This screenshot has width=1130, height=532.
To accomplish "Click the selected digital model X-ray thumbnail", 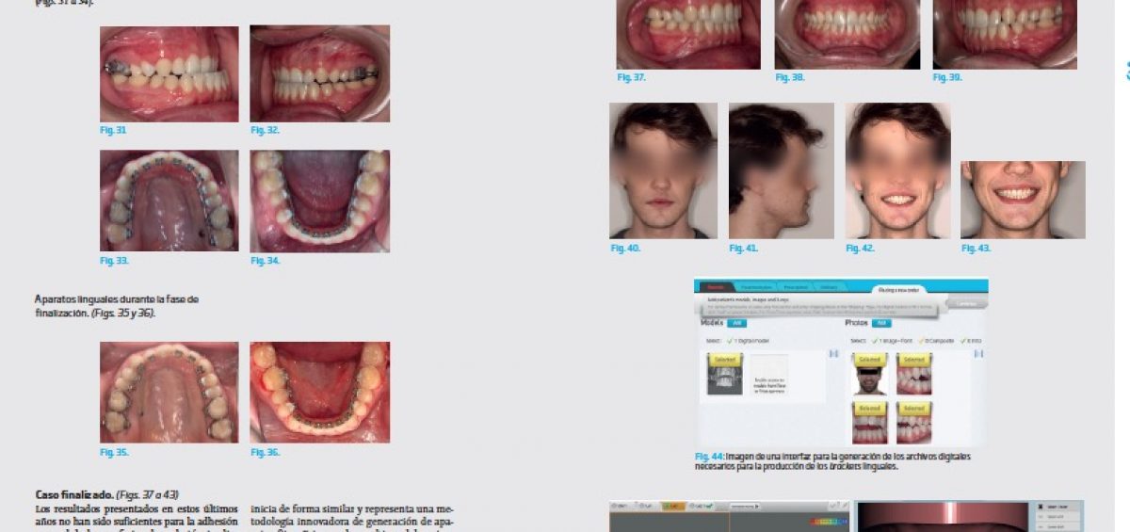I will (725, 375).
